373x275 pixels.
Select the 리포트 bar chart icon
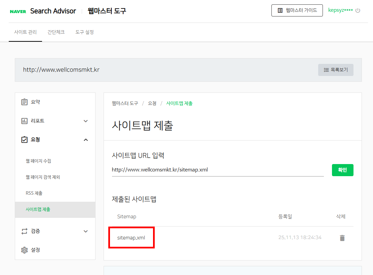pyautogui.click(x=25, y=121)
